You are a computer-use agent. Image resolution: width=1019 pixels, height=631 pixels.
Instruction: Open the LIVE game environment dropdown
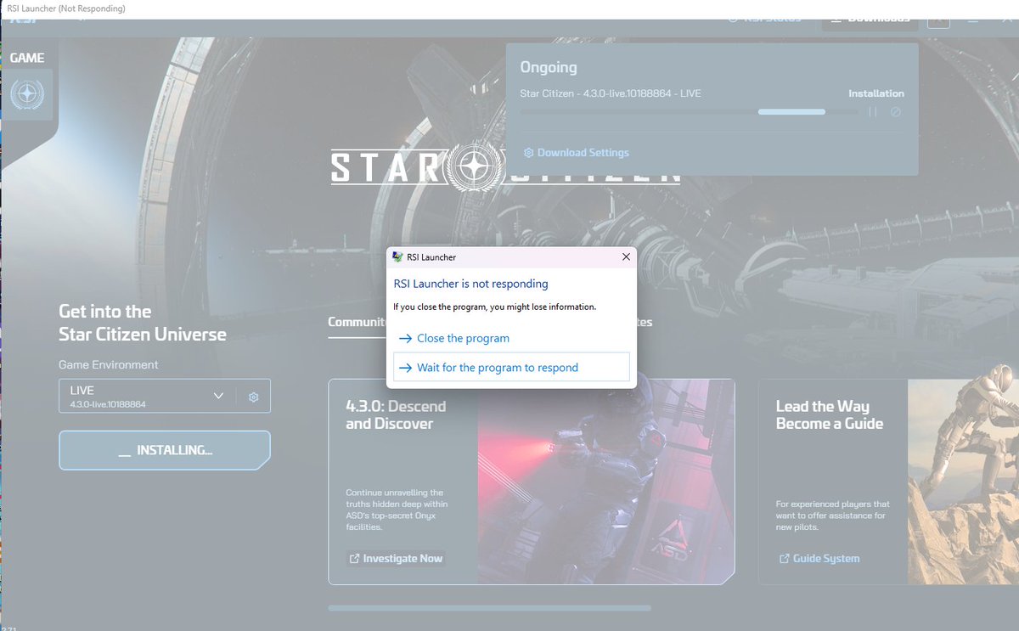[x=149, y=396]
